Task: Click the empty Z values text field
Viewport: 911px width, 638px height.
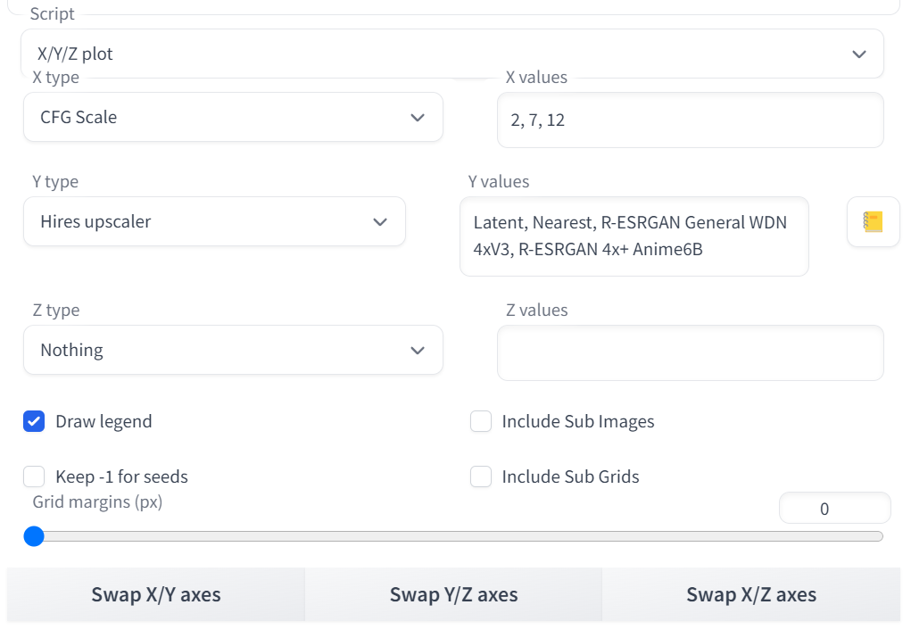Action: coord(690,352)
